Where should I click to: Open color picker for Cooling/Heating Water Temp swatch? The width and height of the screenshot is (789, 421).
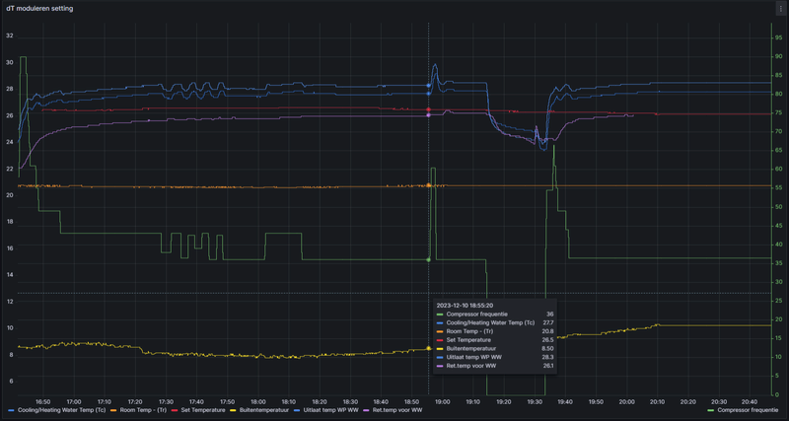[11, 409]
